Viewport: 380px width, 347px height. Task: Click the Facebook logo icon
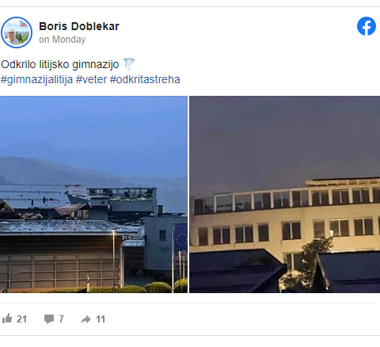pos(367,26)
